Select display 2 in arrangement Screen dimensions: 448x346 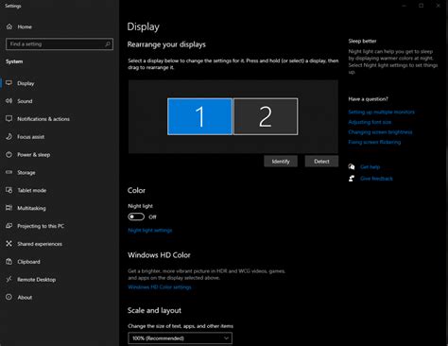266,116
